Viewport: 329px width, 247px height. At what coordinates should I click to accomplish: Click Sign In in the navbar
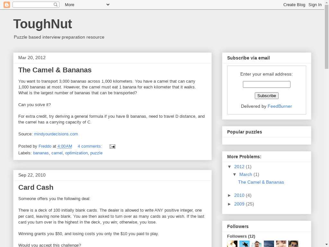point(315,5)
